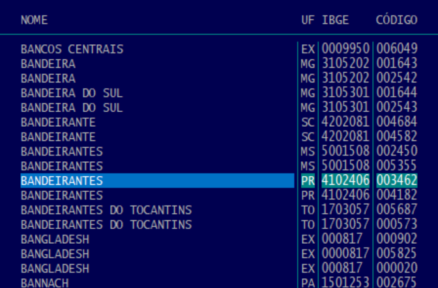This screenshot has width=438, height=288.
Task: Click IBGE value 1501253 for BANNACH
Action: coord(345,283)
